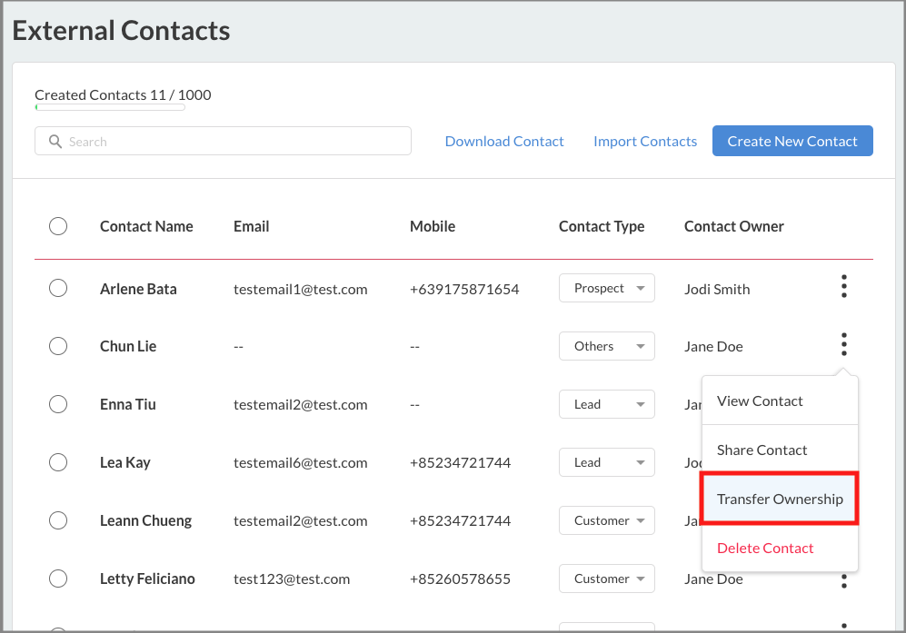Click the Contact Type column header
The image size is (906, 633).
602,226
